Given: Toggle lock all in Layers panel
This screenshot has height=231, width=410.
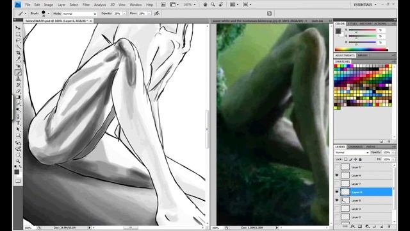Looking at the screenshot, I should click(360, 159).
